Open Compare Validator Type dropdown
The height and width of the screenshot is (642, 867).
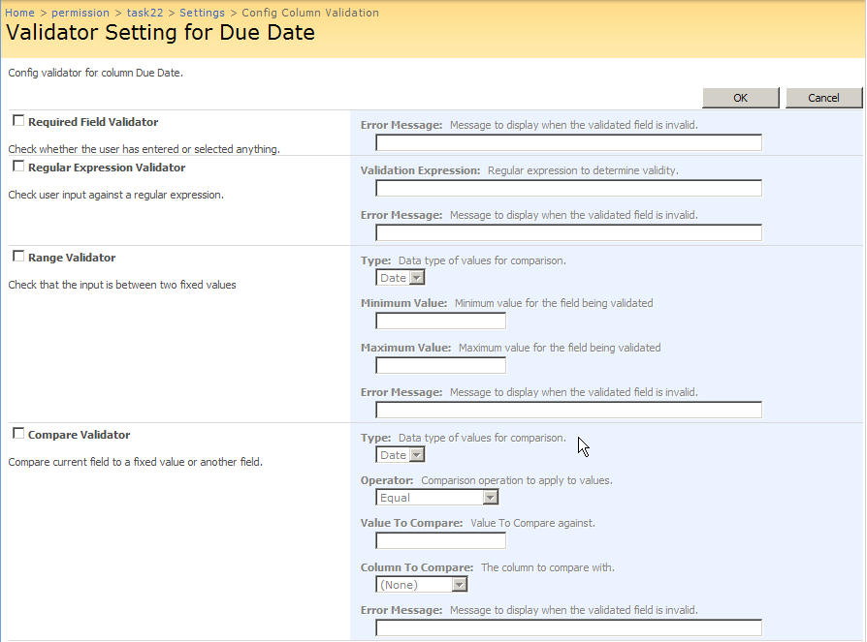pos(401,455)
